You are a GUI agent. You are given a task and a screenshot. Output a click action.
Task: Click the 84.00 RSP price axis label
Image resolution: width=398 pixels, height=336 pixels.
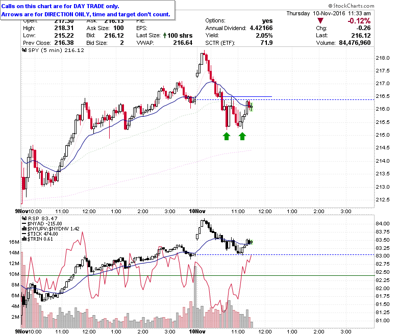point(383,223)
